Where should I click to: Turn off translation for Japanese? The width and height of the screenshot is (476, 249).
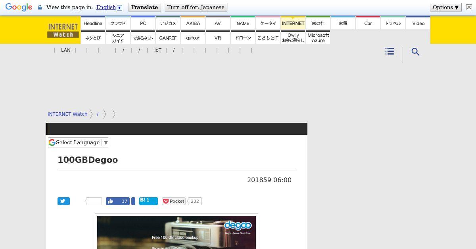click(x=196, y=8)
